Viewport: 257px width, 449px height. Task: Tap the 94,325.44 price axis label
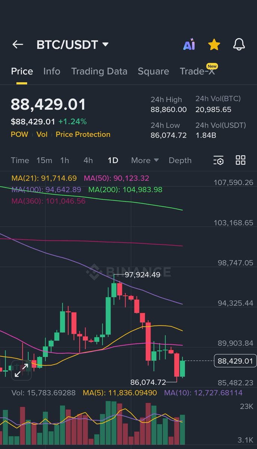235,303
